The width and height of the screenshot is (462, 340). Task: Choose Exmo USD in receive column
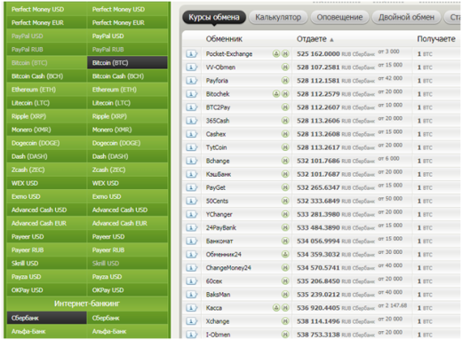[127, 196]
